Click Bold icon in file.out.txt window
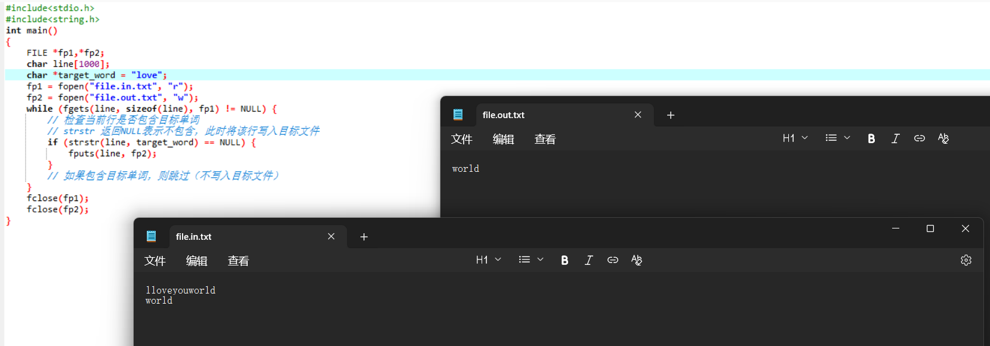990x346 pixels. pos(871,138)
